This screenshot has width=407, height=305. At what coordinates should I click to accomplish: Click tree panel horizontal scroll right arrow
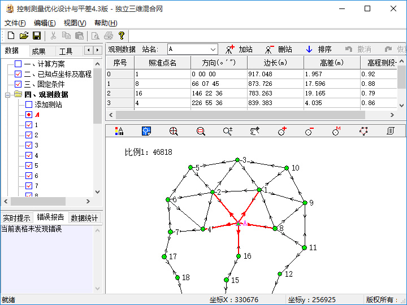pos(88,201)
